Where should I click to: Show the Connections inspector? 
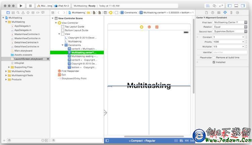237,12
